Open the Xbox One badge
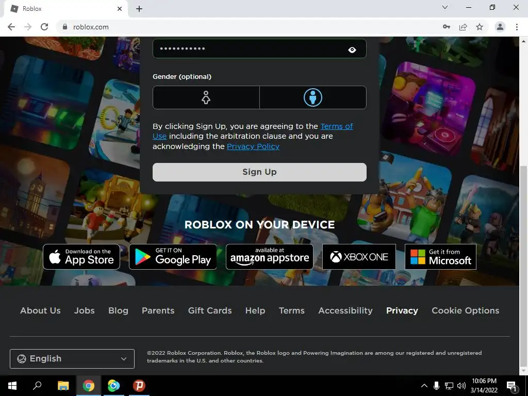Image resolution: width=528 pixels, height=396 pixels. tap(359, 257)
